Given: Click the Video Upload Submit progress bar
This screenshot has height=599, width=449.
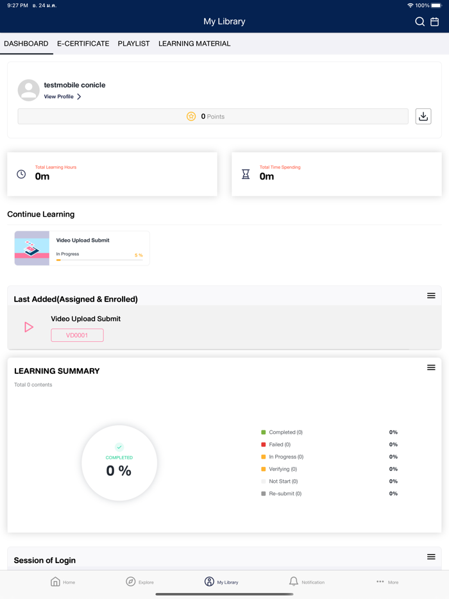Looking at the screenshot, I should [99, 260].
